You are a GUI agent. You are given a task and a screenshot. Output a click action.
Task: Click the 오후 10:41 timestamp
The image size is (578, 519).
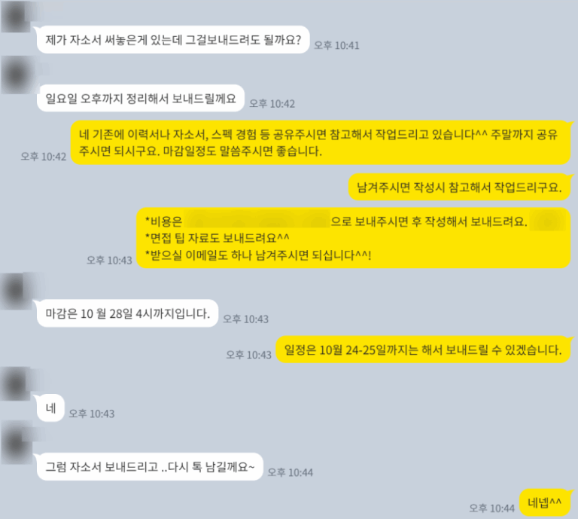pyautogui.click(x=336, y=45)
